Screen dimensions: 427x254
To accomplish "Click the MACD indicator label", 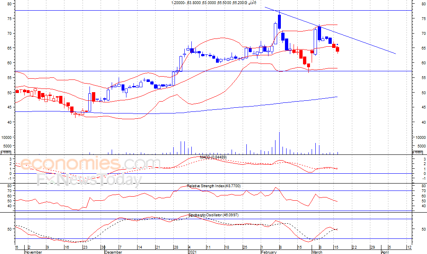I will (213, 157).
